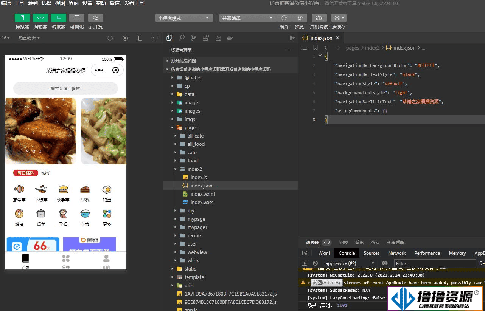Open the 普通编译 compile mode dropdown

point(248,18)
